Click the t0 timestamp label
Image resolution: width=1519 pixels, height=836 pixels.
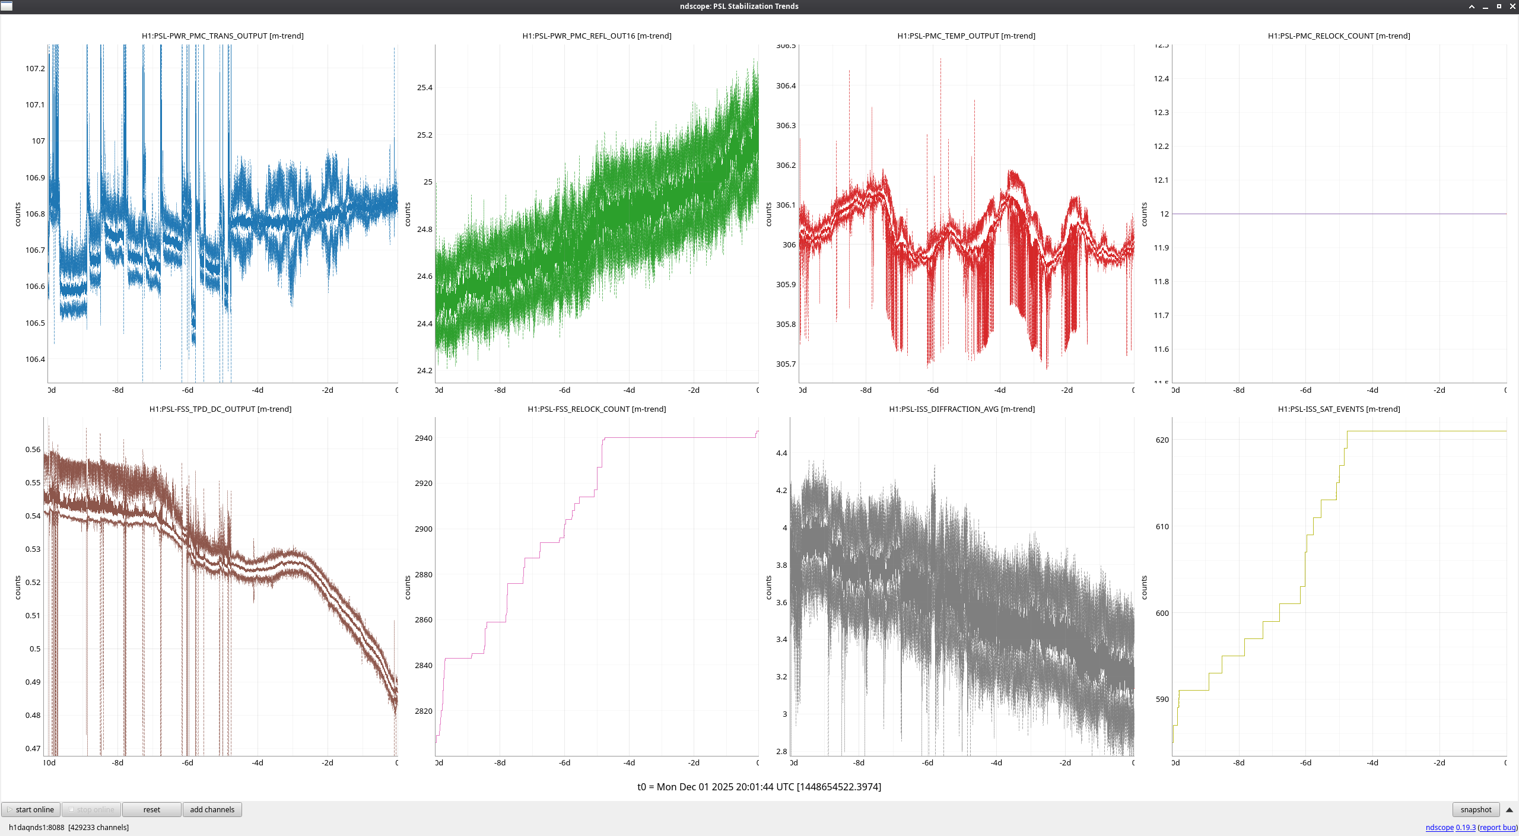(759, 787)
